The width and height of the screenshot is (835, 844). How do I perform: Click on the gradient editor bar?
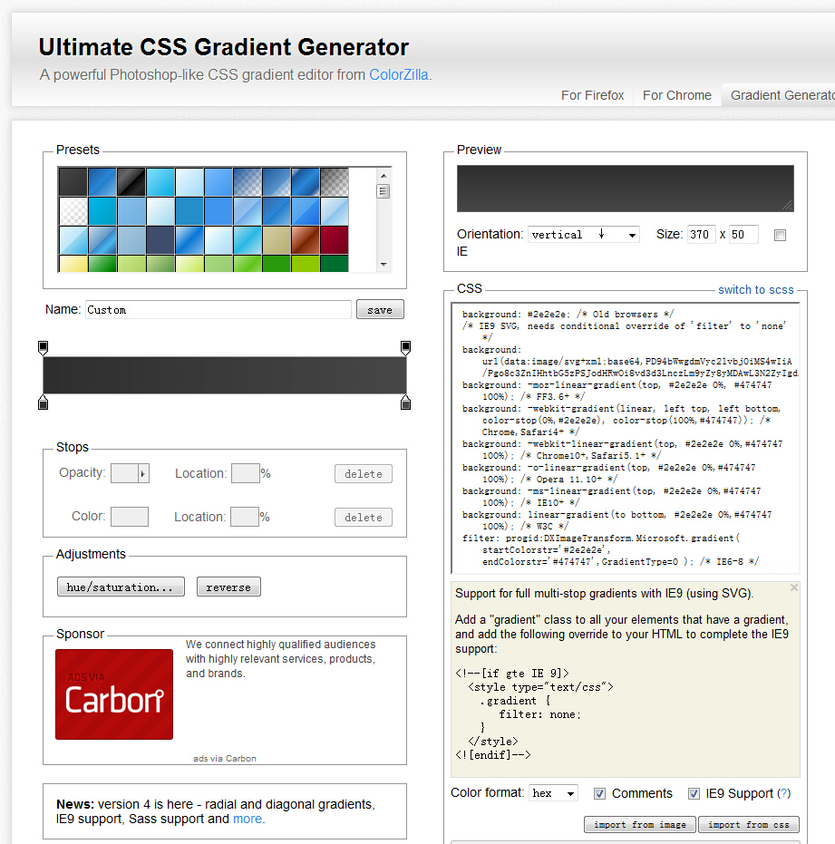(x=225, y=375)
